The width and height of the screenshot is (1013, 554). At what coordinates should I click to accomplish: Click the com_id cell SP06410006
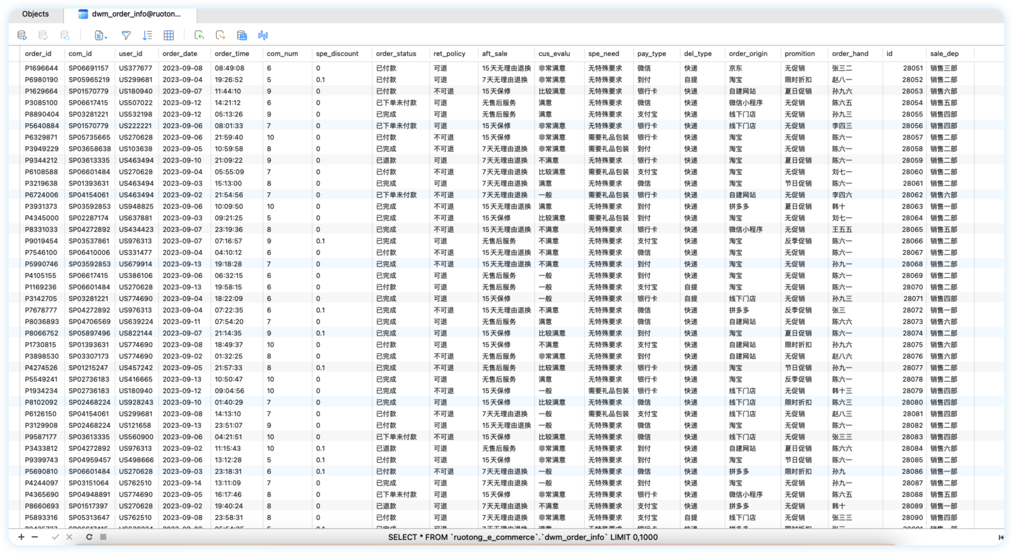(89, 252)
